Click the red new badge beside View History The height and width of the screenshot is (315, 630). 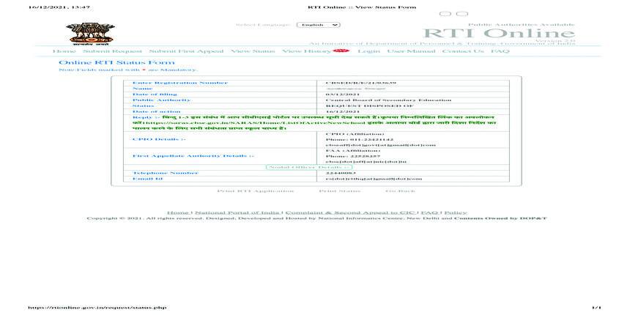coord(341,51)
